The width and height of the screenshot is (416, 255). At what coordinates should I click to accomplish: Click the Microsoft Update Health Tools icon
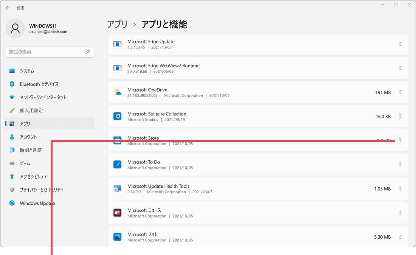pos(118,189)
